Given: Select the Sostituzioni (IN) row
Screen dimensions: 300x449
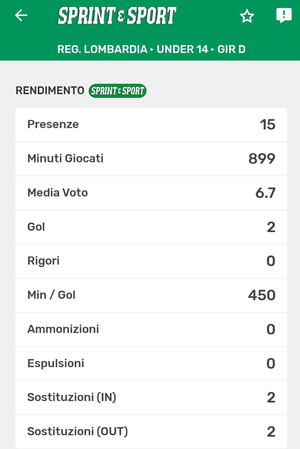Looking at the screenshot, I should tap(151, 397).
